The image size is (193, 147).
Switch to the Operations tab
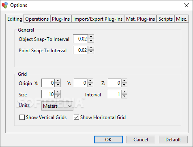click(37, 19)
